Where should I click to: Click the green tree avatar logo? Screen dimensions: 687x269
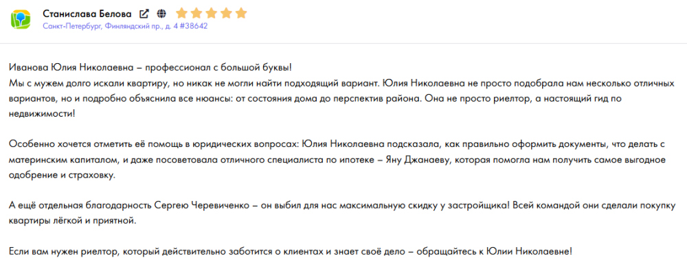[x=20, y=19]
